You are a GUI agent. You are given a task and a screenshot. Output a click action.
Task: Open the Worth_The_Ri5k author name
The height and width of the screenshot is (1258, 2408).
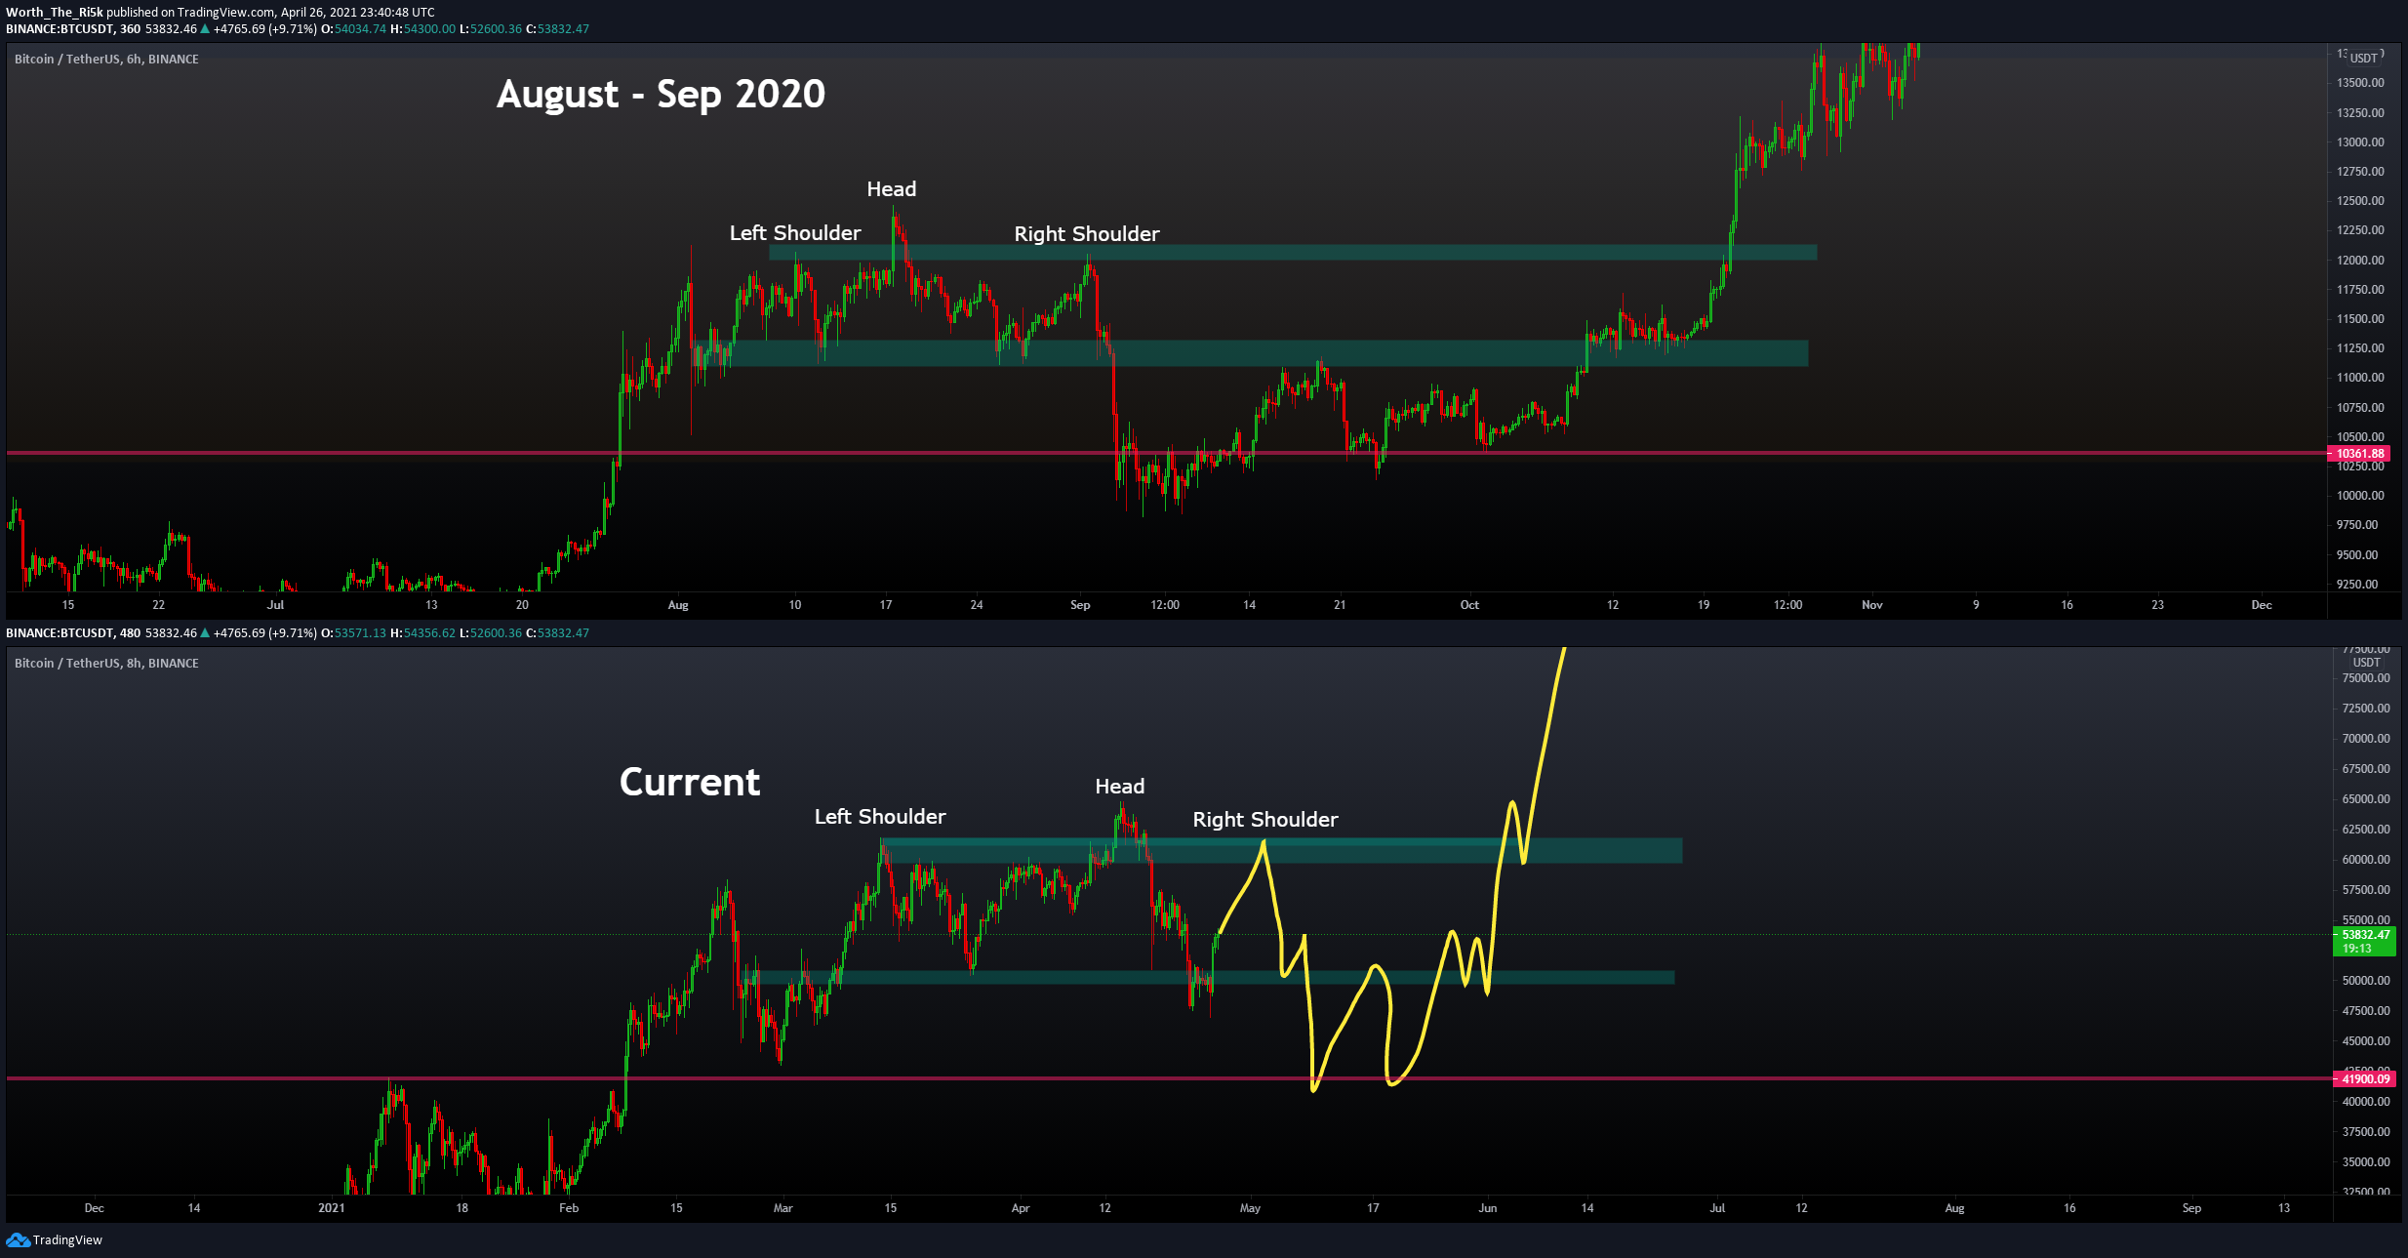click(55, 13)
